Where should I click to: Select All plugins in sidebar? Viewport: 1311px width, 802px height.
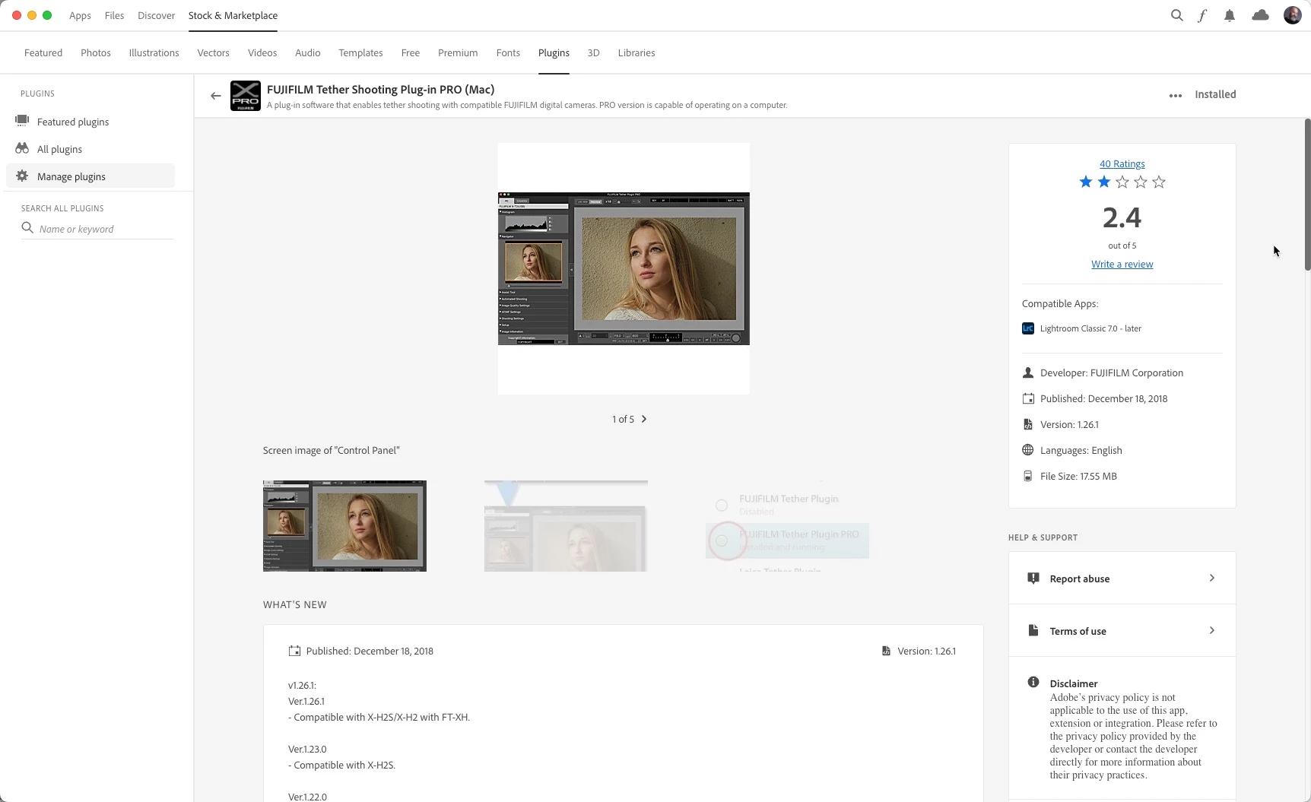tap(90, 149)
